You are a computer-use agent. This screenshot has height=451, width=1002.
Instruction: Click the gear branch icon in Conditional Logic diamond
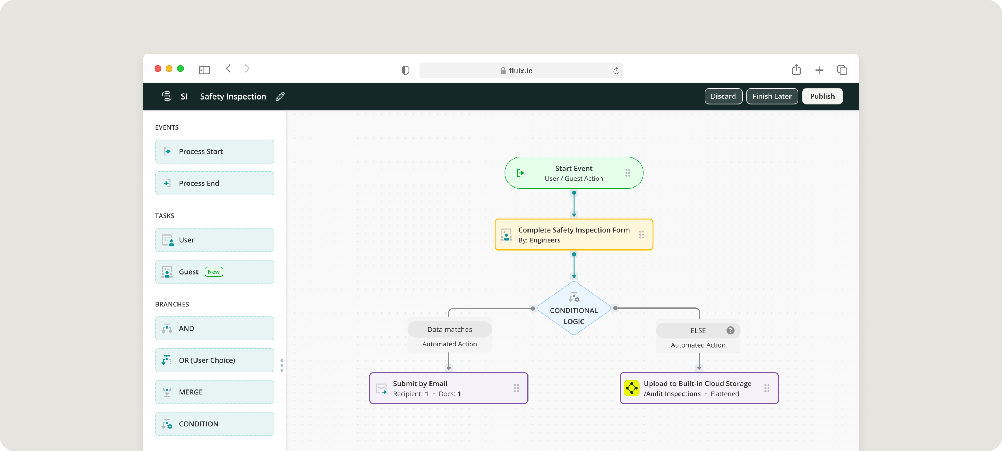pos(574,298)
